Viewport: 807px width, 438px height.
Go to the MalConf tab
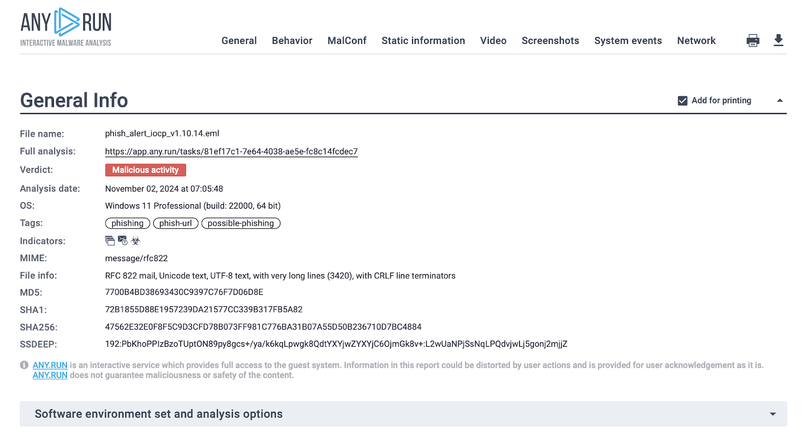click(x=347, y=41)
